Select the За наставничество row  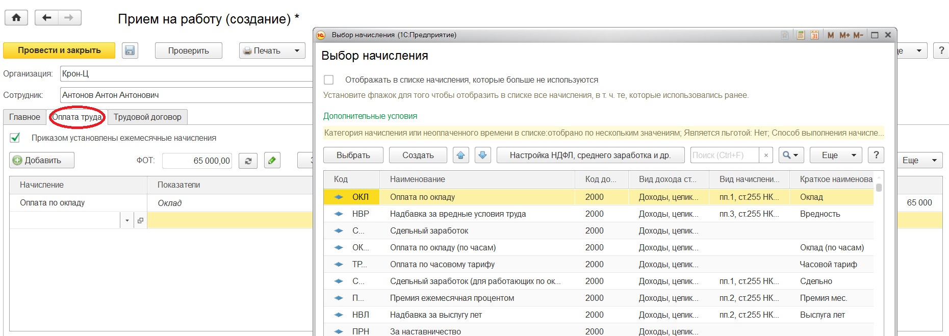tap(599, 330)
